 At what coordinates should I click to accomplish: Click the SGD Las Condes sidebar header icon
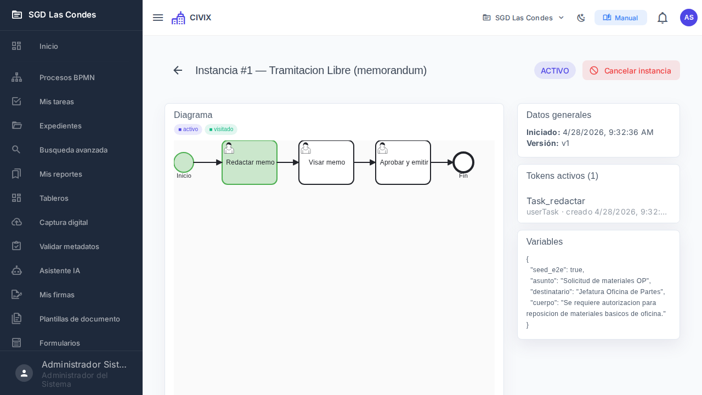17,15
